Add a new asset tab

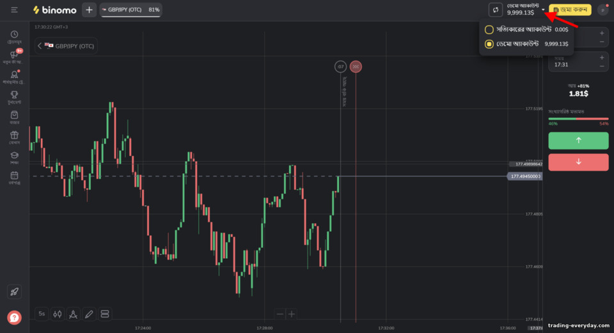pos(89,10)
